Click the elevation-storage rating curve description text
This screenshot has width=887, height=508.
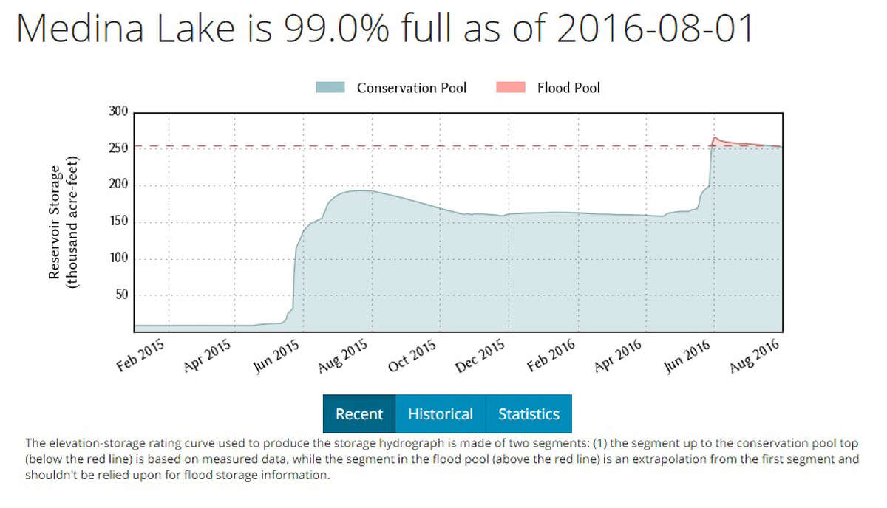pos(442,459)
